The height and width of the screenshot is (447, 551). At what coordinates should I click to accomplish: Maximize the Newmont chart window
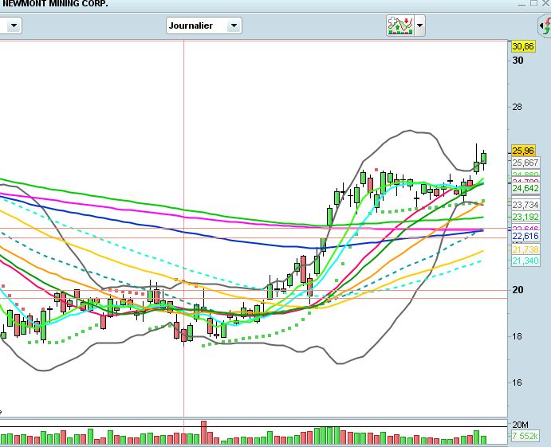click(x=533, y=3)
